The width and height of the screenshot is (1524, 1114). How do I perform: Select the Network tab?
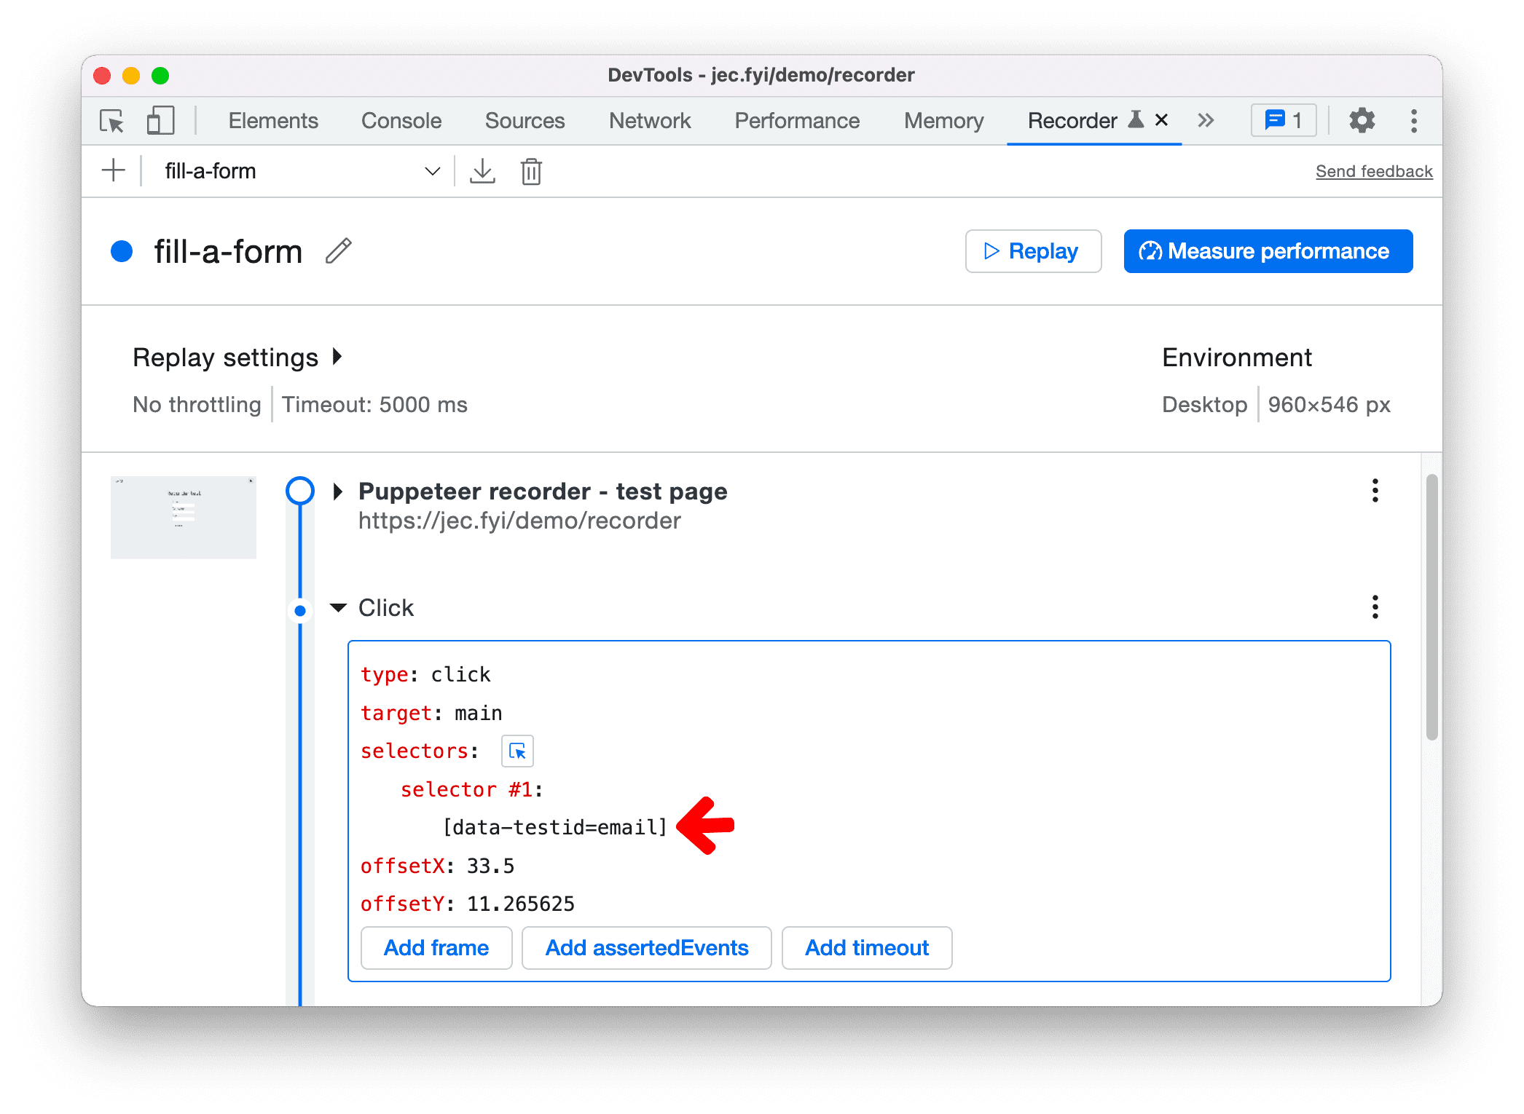point(648,118)
